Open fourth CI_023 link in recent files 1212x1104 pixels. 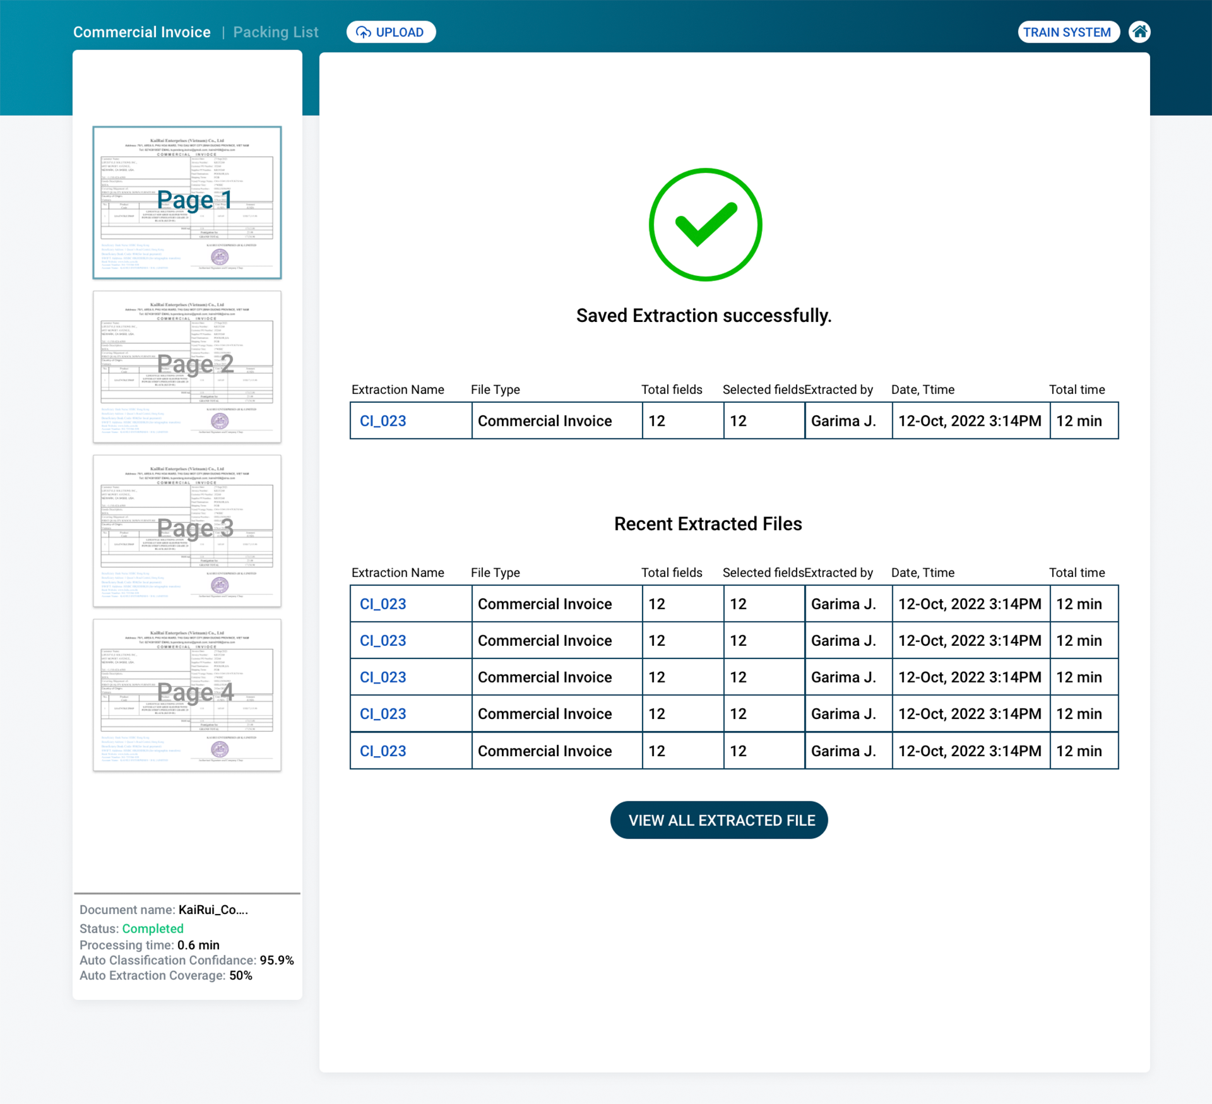(x=383, y=714)
